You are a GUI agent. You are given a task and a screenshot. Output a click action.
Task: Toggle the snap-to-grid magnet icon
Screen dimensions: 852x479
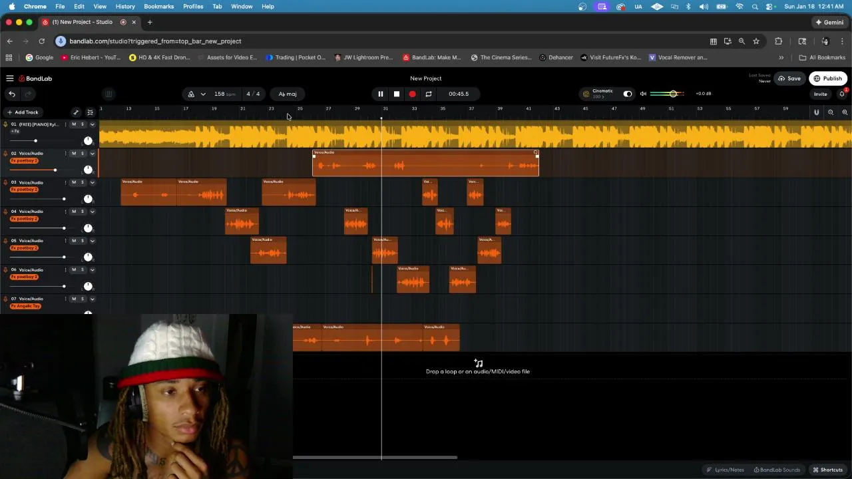pyautogui.click(x=816, y=112)
